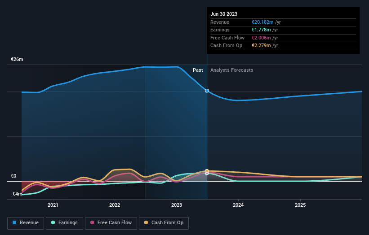Click the €1.778m earnings value in tooltip
369x235 pixels.
coord(261,30)
